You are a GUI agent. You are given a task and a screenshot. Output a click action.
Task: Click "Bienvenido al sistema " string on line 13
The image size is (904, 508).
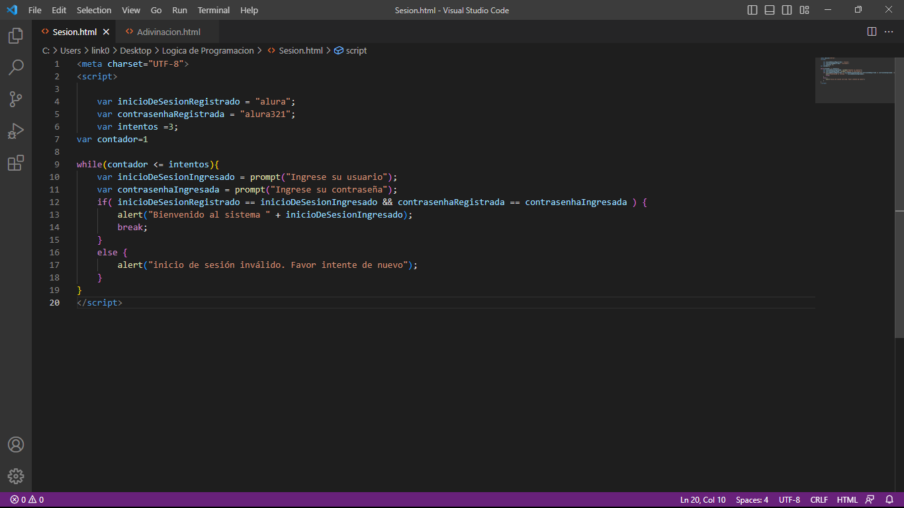coord(209,214)
